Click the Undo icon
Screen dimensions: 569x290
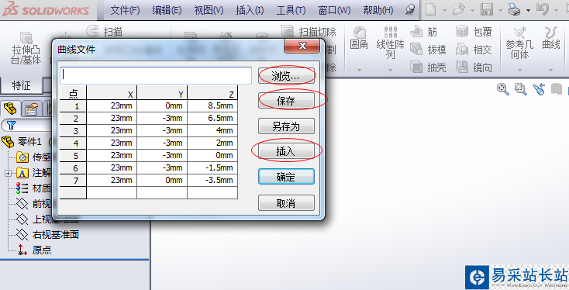(x=543, y=9)
